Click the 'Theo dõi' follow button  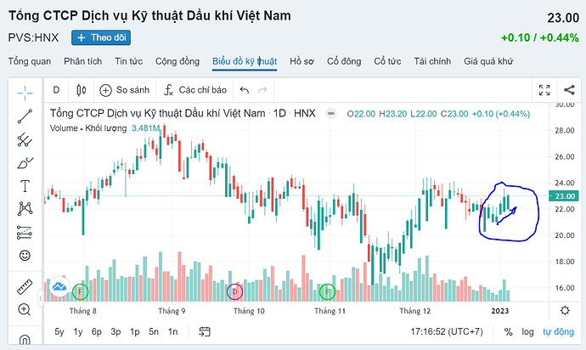101,37
